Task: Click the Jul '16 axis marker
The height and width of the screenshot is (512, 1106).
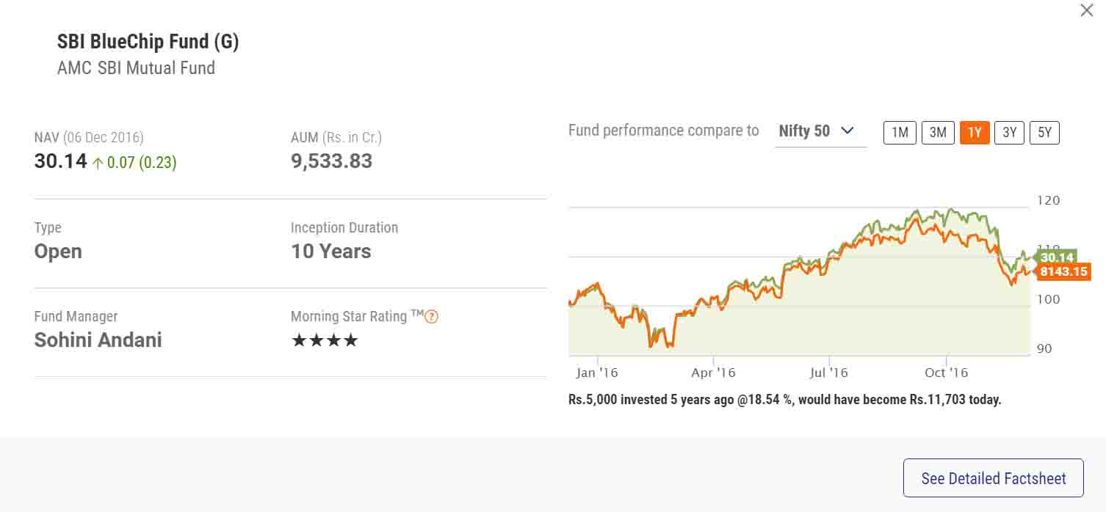Action: (x=828, y=373)
